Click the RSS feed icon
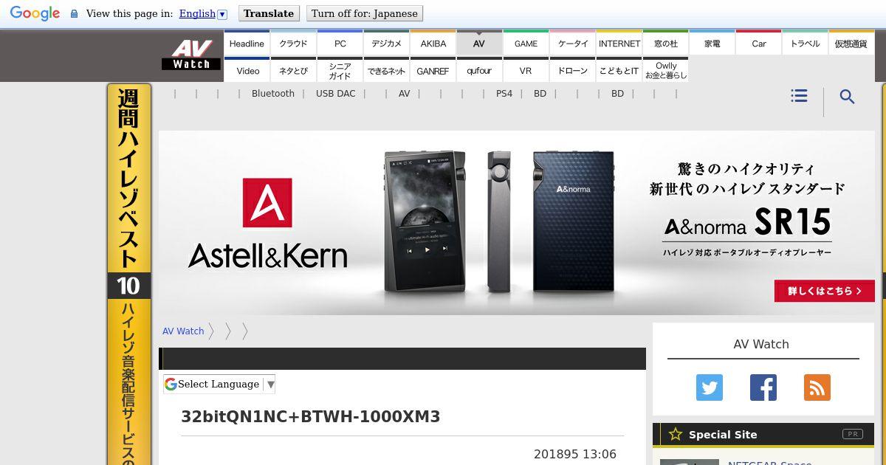This screenshot has height=465, width=886. [x=817, y=387]
